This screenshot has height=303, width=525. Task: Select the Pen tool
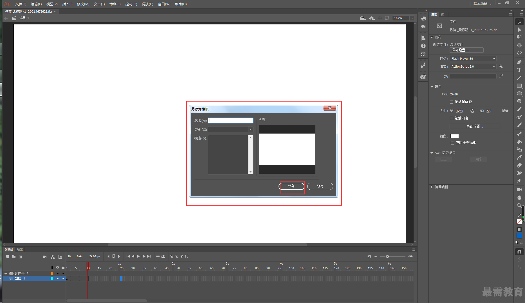519,62
